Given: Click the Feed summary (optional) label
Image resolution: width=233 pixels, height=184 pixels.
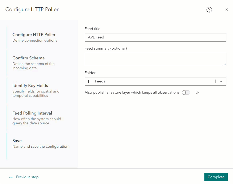Looking at the screenshot, I should click(106, 49).
